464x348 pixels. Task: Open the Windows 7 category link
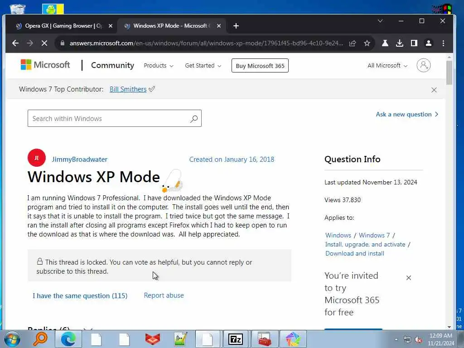click(374, 235)
